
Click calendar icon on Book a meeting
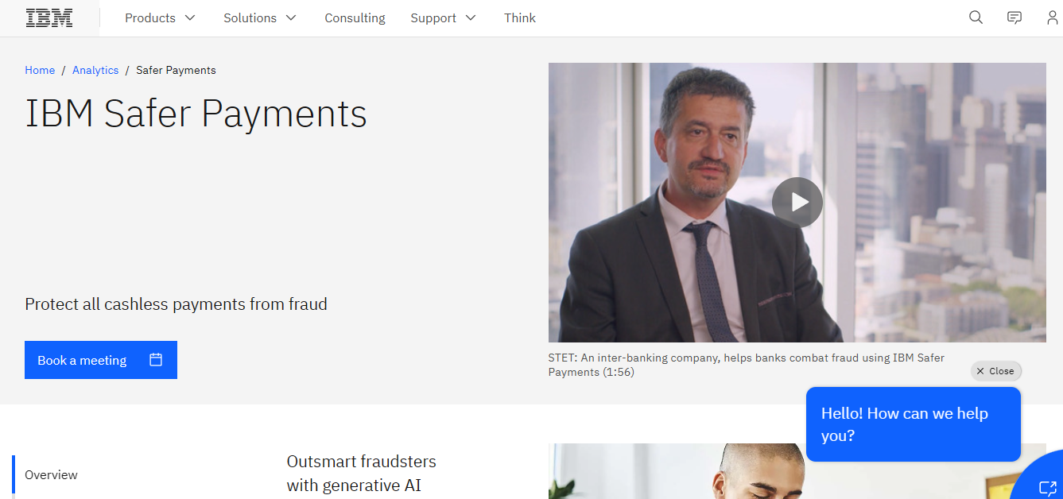point(156,360)
